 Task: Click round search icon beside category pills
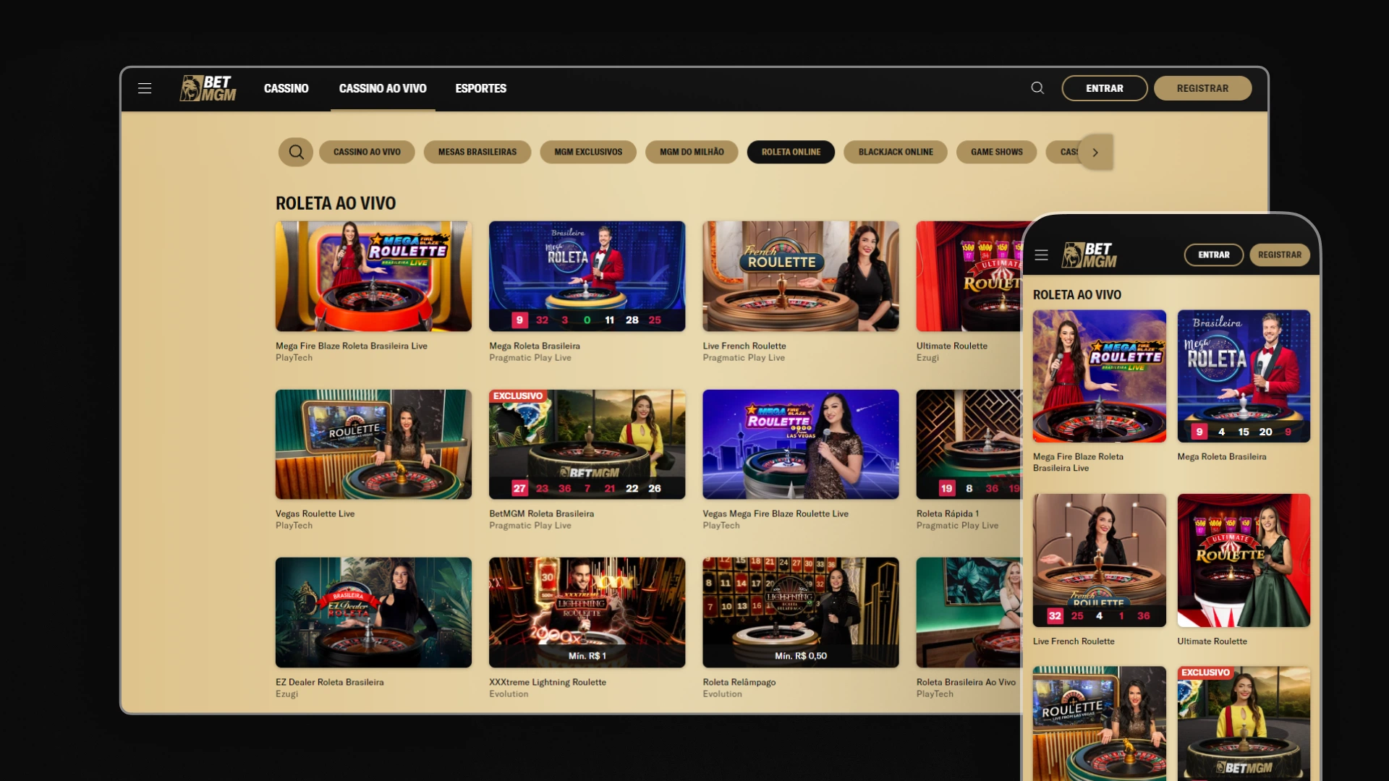coord(296,152)
